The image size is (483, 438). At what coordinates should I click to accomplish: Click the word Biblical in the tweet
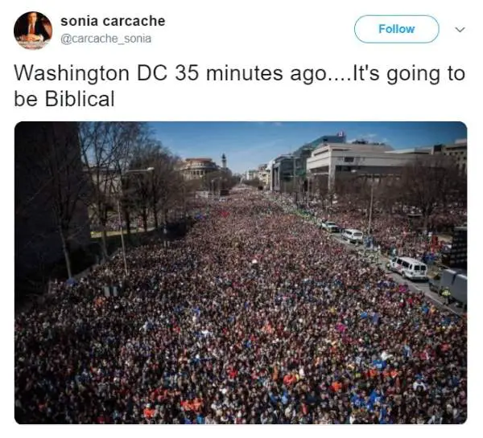tap(80, 99)
